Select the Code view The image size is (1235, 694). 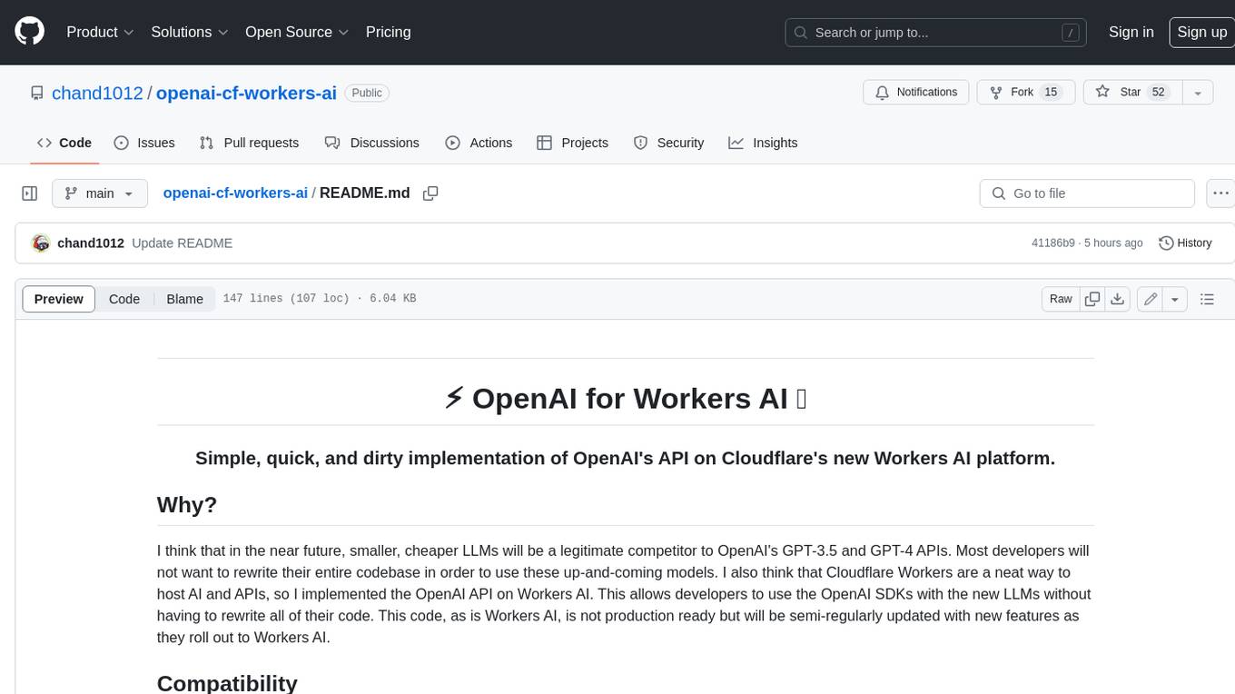pyautogui.click(x=124, y=299)
